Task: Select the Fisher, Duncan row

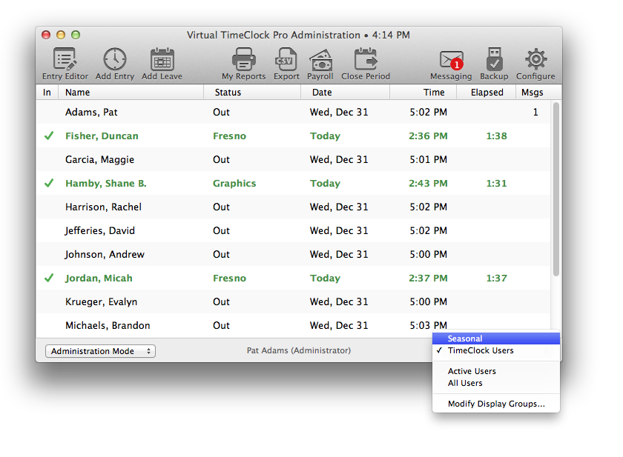Action: [293, 136]
